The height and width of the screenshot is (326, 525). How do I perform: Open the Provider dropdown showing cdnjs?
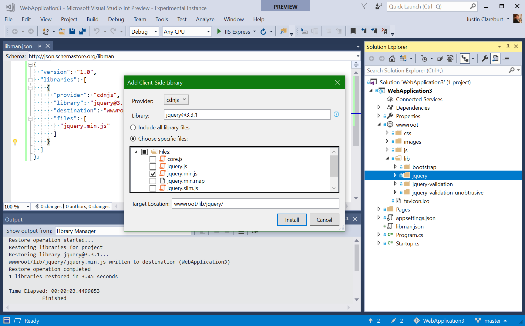(x=176, y=100)
